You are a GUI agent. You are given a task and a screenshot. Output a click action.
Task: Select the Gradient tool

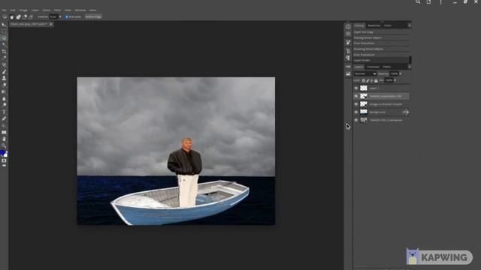click(4, 91)
